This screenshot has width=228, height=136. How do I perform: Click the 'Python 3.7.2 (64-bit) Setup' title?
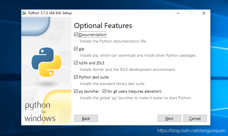pos(50,13)
